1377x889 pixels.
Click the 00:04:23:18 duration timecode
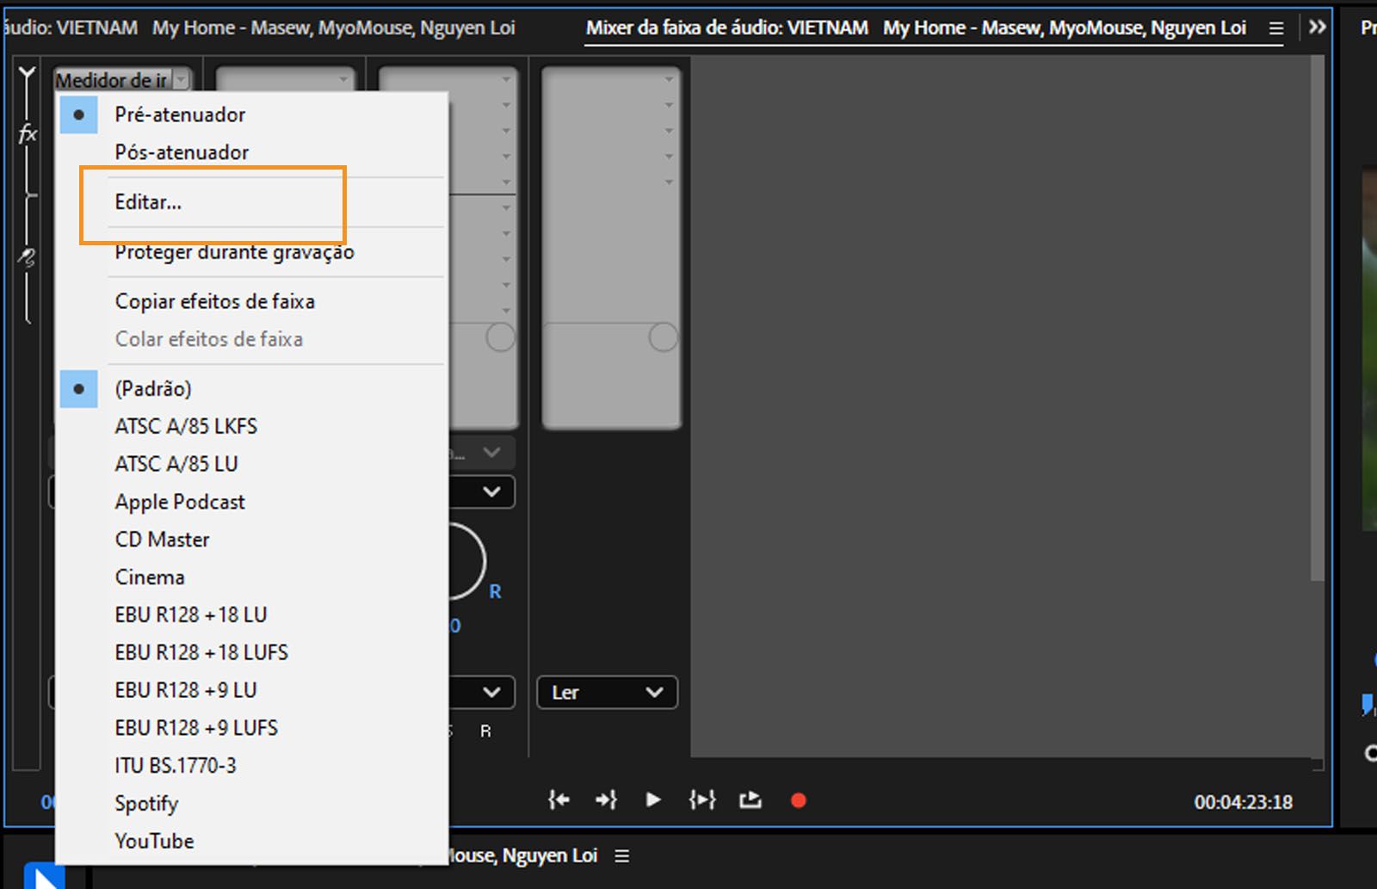(1243, 802)
